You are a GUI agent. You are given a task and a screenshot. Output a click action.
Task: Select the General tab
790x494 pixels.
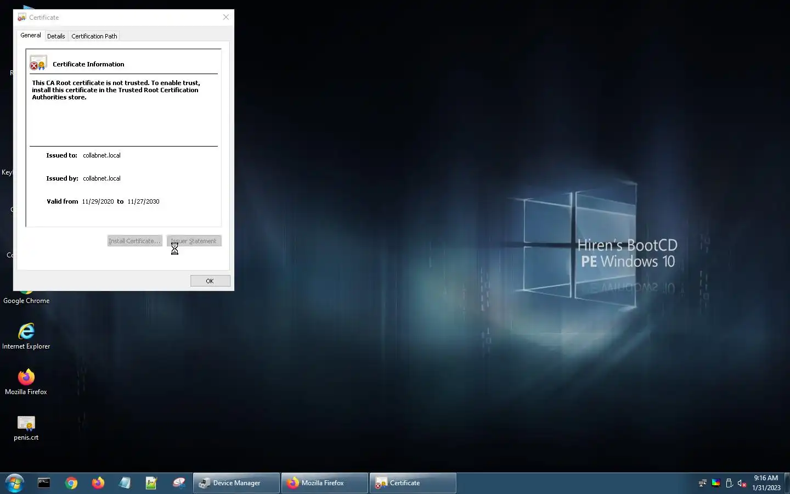(31, 35)
